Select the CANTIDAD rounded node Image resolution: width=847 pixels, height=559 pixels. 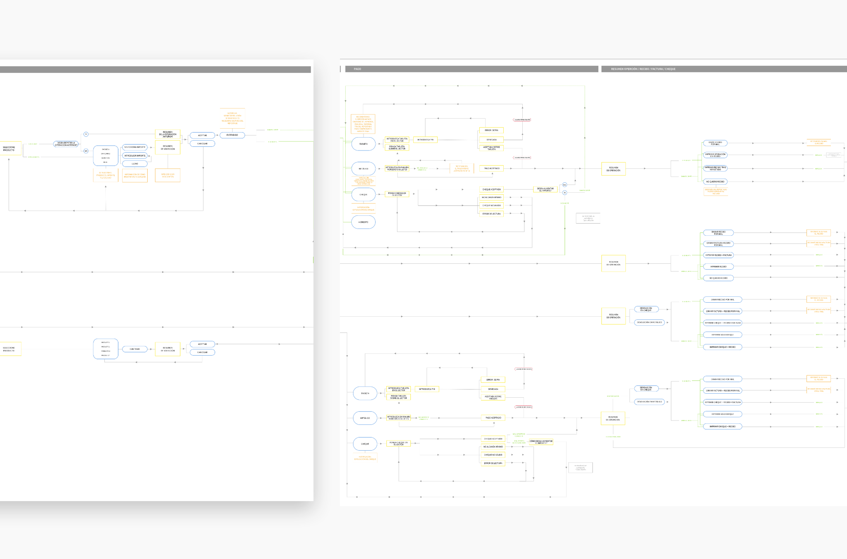135,349
